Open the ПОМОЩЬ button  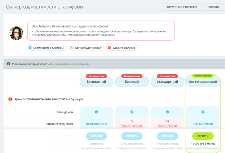(x=213, y=7)
